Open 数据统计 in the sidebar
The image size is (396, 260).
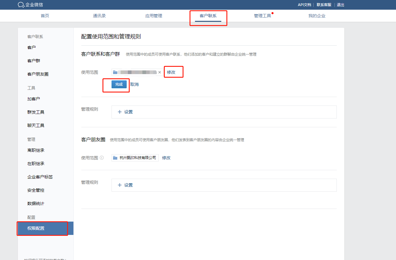point(36,203)
